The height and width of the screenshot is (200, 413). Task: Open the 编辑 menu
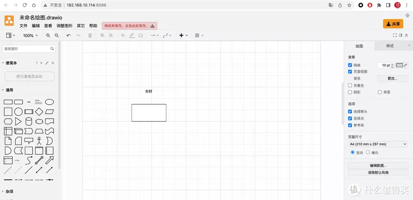pyautogui.click(x=36, y=26)
